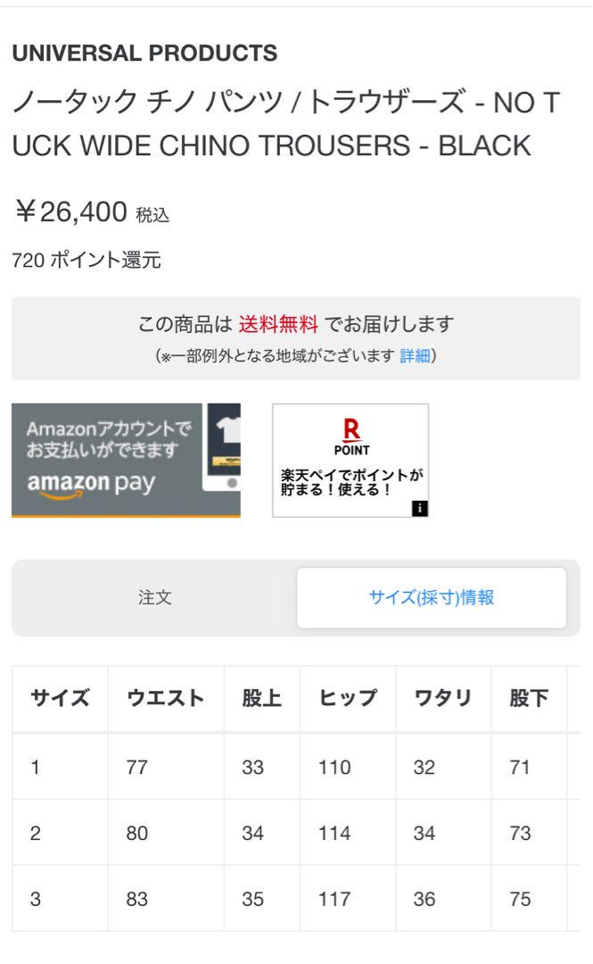Click the ウエスト column header
Screen dimensions: 593x964
[x=166, y=698]
